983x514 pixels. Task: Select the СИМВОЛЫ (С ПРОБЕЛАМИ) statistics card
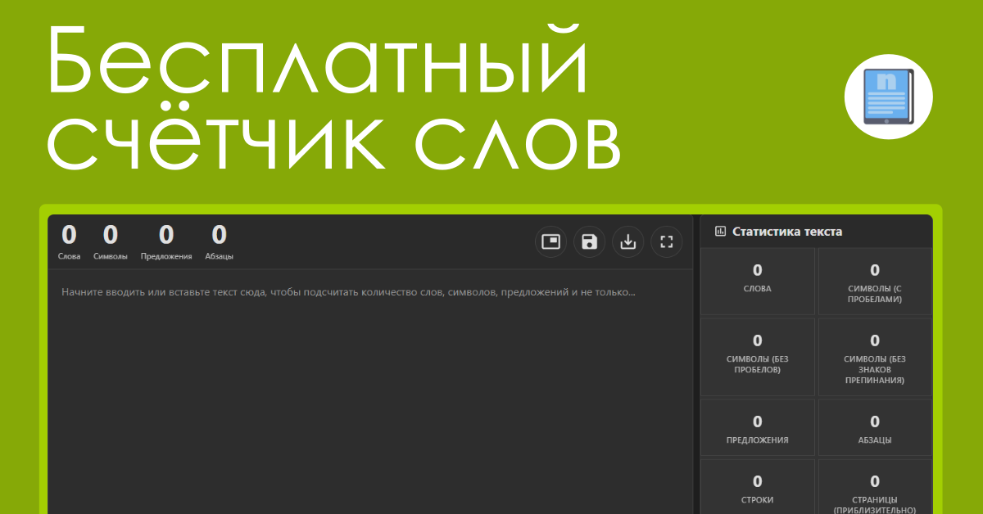click(875, 281)
